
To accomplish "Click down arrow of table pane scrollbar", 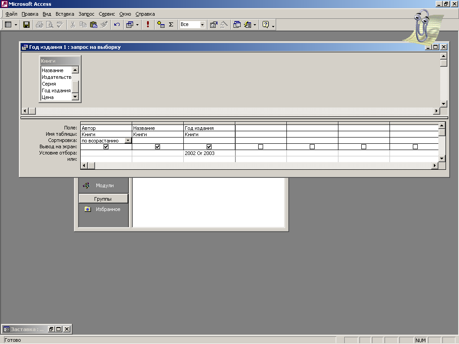I will [x=443, y=104].
